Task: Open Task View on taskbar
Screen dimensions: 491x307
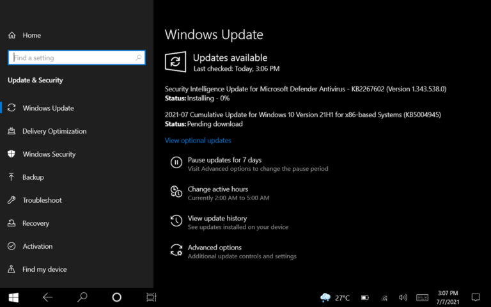Action: [x=152, y=297]
